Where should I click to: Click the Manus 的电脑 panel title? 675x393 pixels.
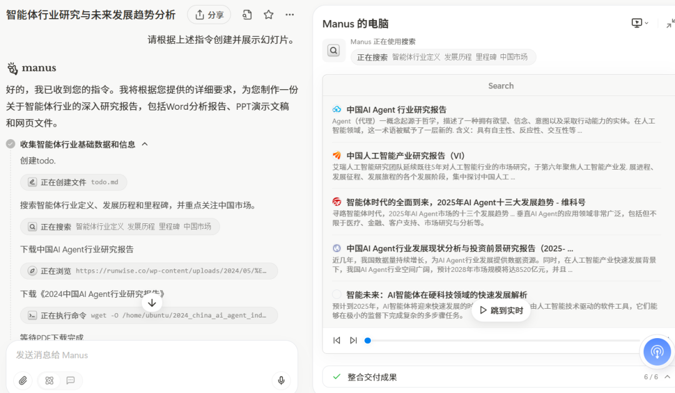pos(356,24)
